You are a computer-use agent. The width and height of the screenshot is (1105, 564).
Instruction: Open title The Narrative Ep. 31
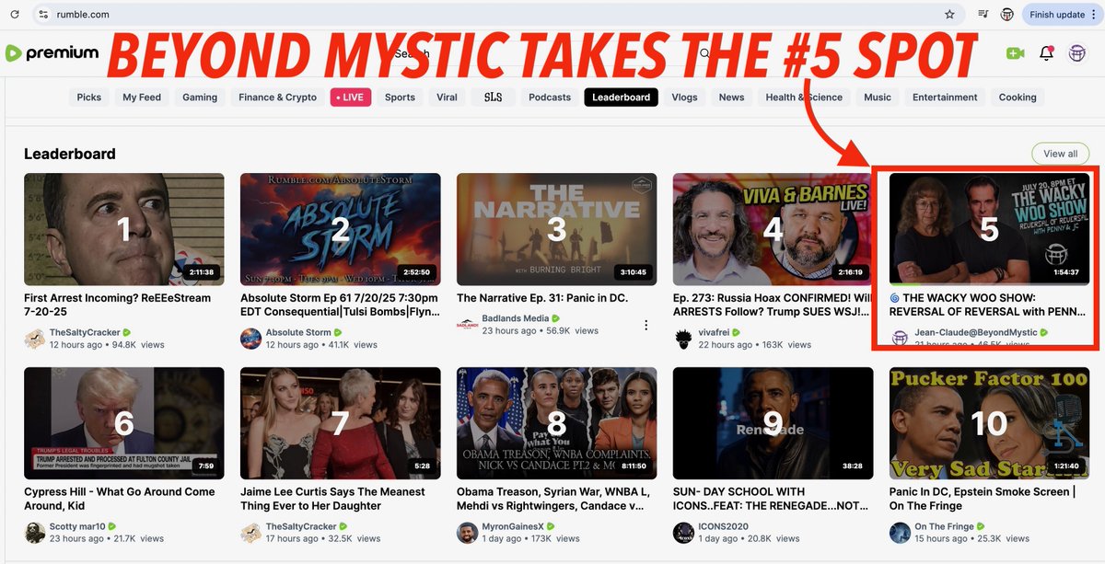(541, 298)
